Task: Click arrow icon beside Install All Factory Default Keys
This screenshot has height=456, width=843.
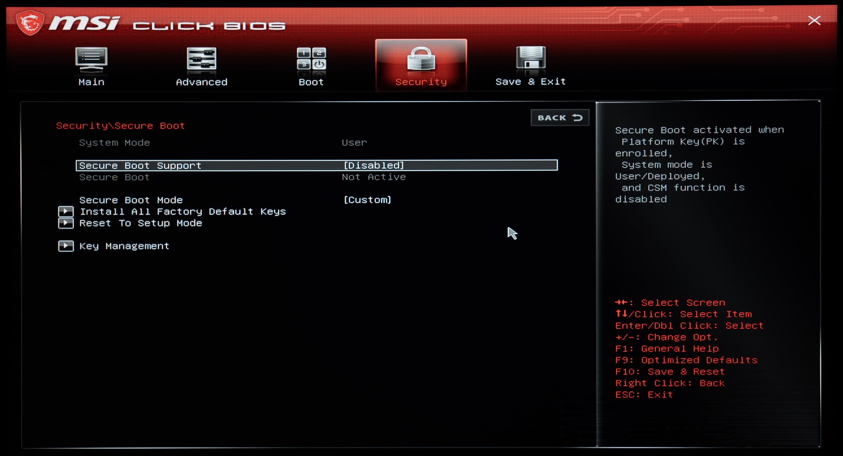Action: (x=66, y=211)
